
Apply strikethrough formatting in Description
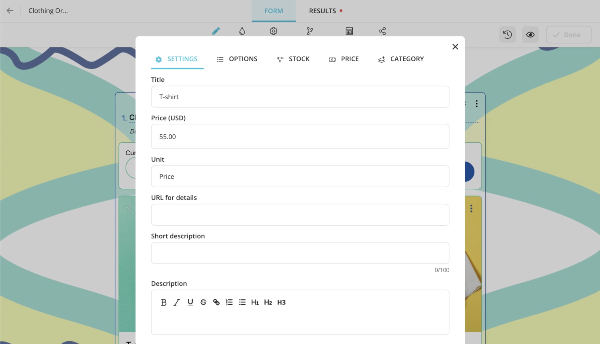(203, 302)
